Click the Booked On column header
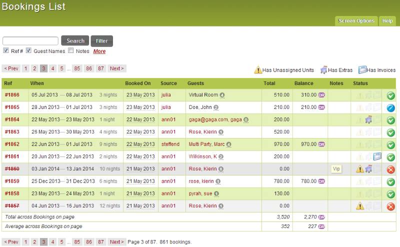 pos(138,83)
